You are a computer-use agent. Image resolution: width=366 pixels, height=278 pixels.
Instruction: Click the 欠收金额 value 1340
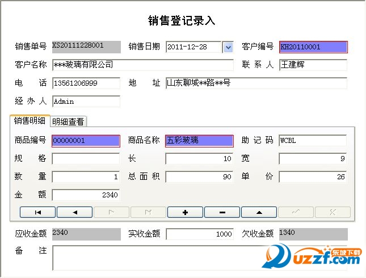point(313,234)
